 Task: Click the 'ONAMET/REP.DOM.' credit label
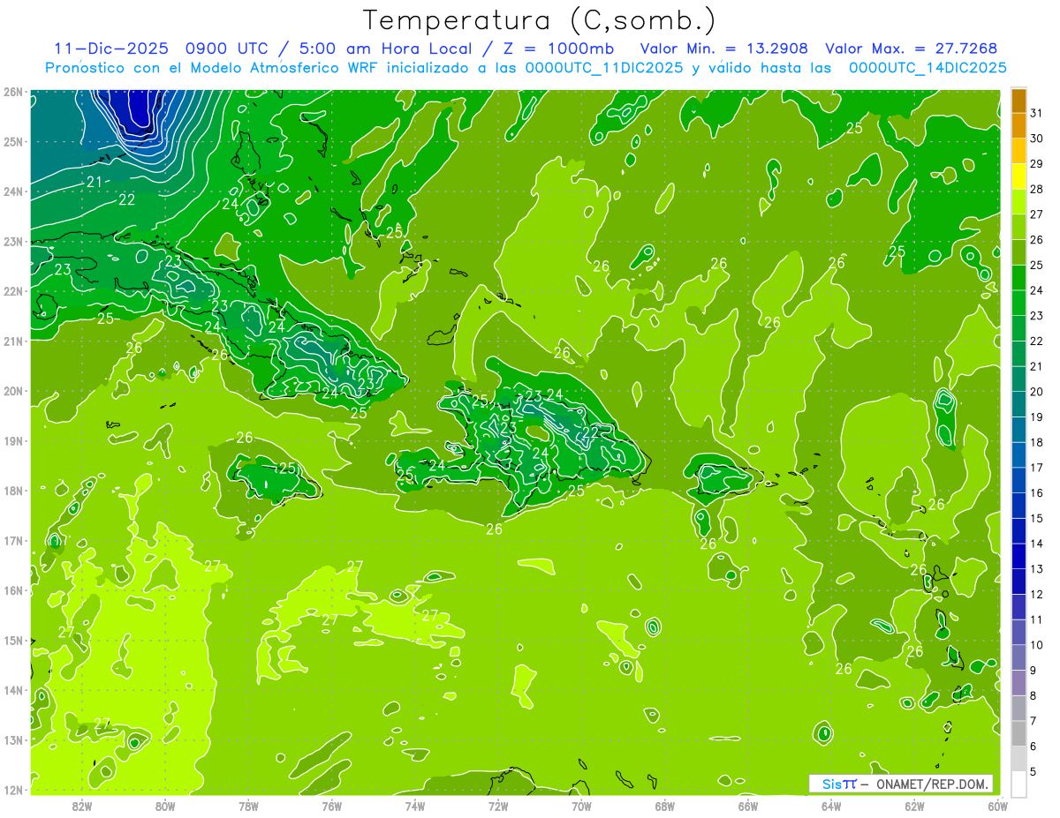click(933, 784)
